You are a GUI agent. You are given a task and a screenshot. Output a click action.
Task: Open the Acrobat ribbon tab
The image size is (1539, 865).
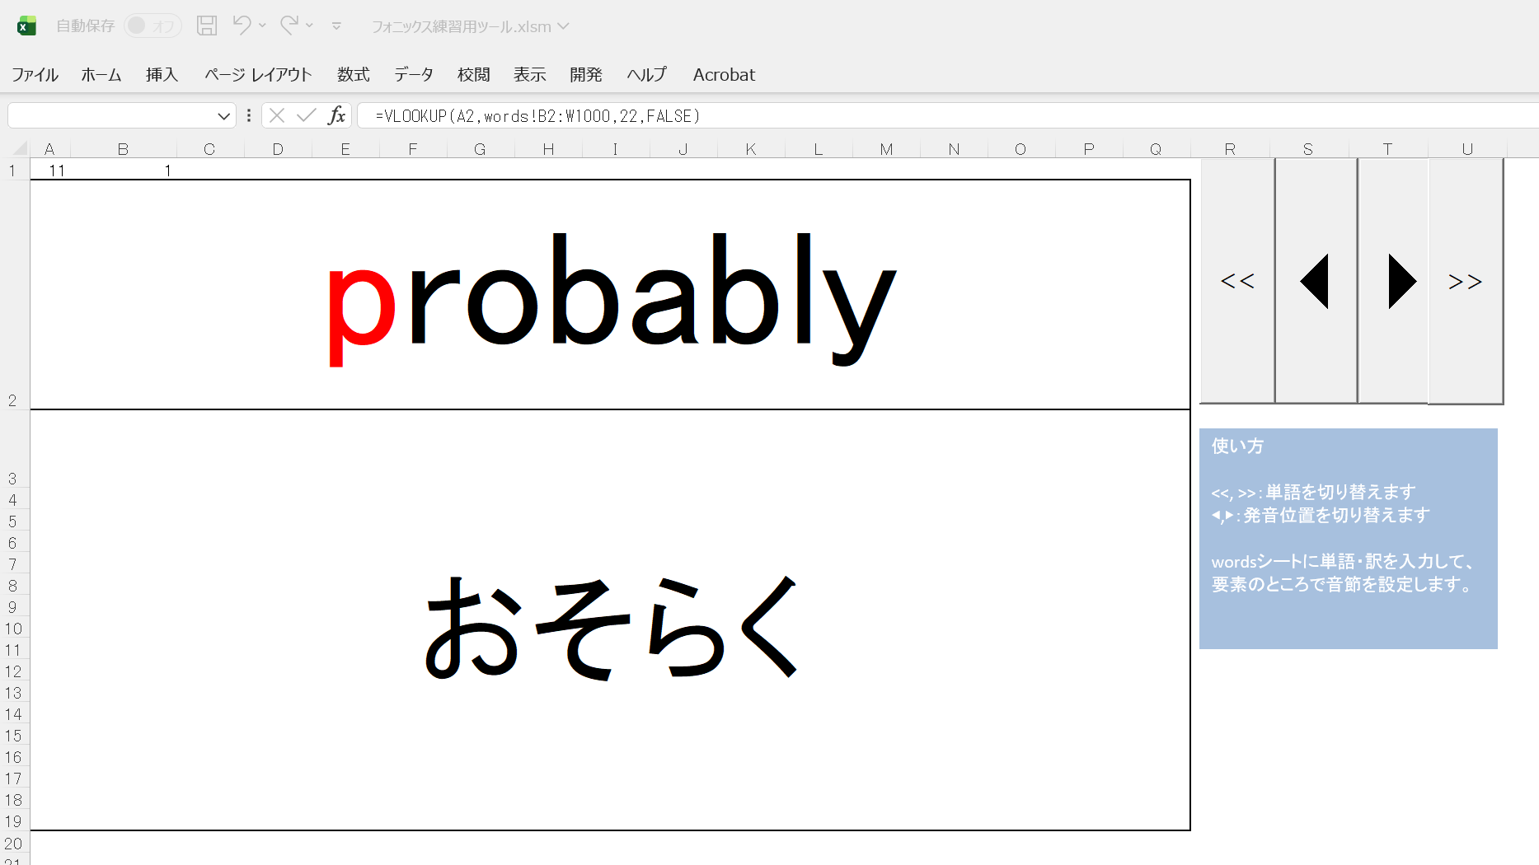[x=724, y=75]
